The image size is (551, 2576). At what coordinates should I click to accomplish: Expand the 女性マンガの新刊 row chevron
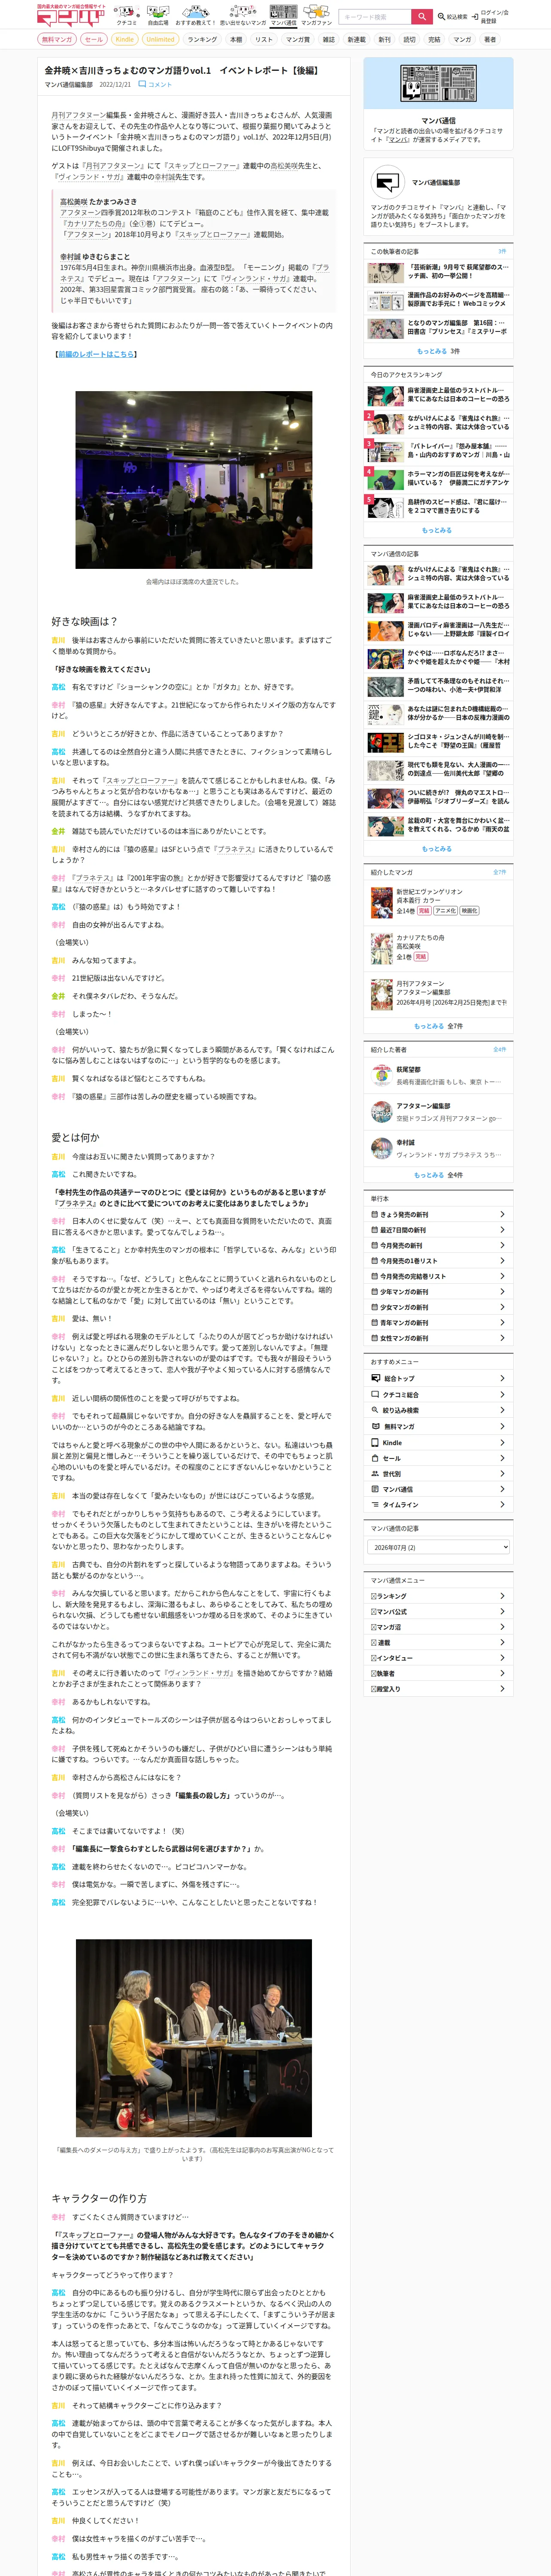502,1338
